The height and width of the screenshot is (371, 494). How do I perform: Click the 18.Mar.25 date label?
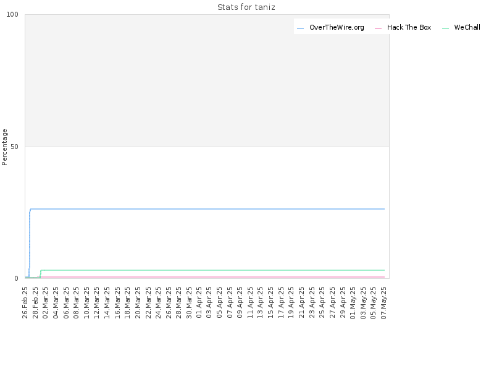tap(128, 302)
